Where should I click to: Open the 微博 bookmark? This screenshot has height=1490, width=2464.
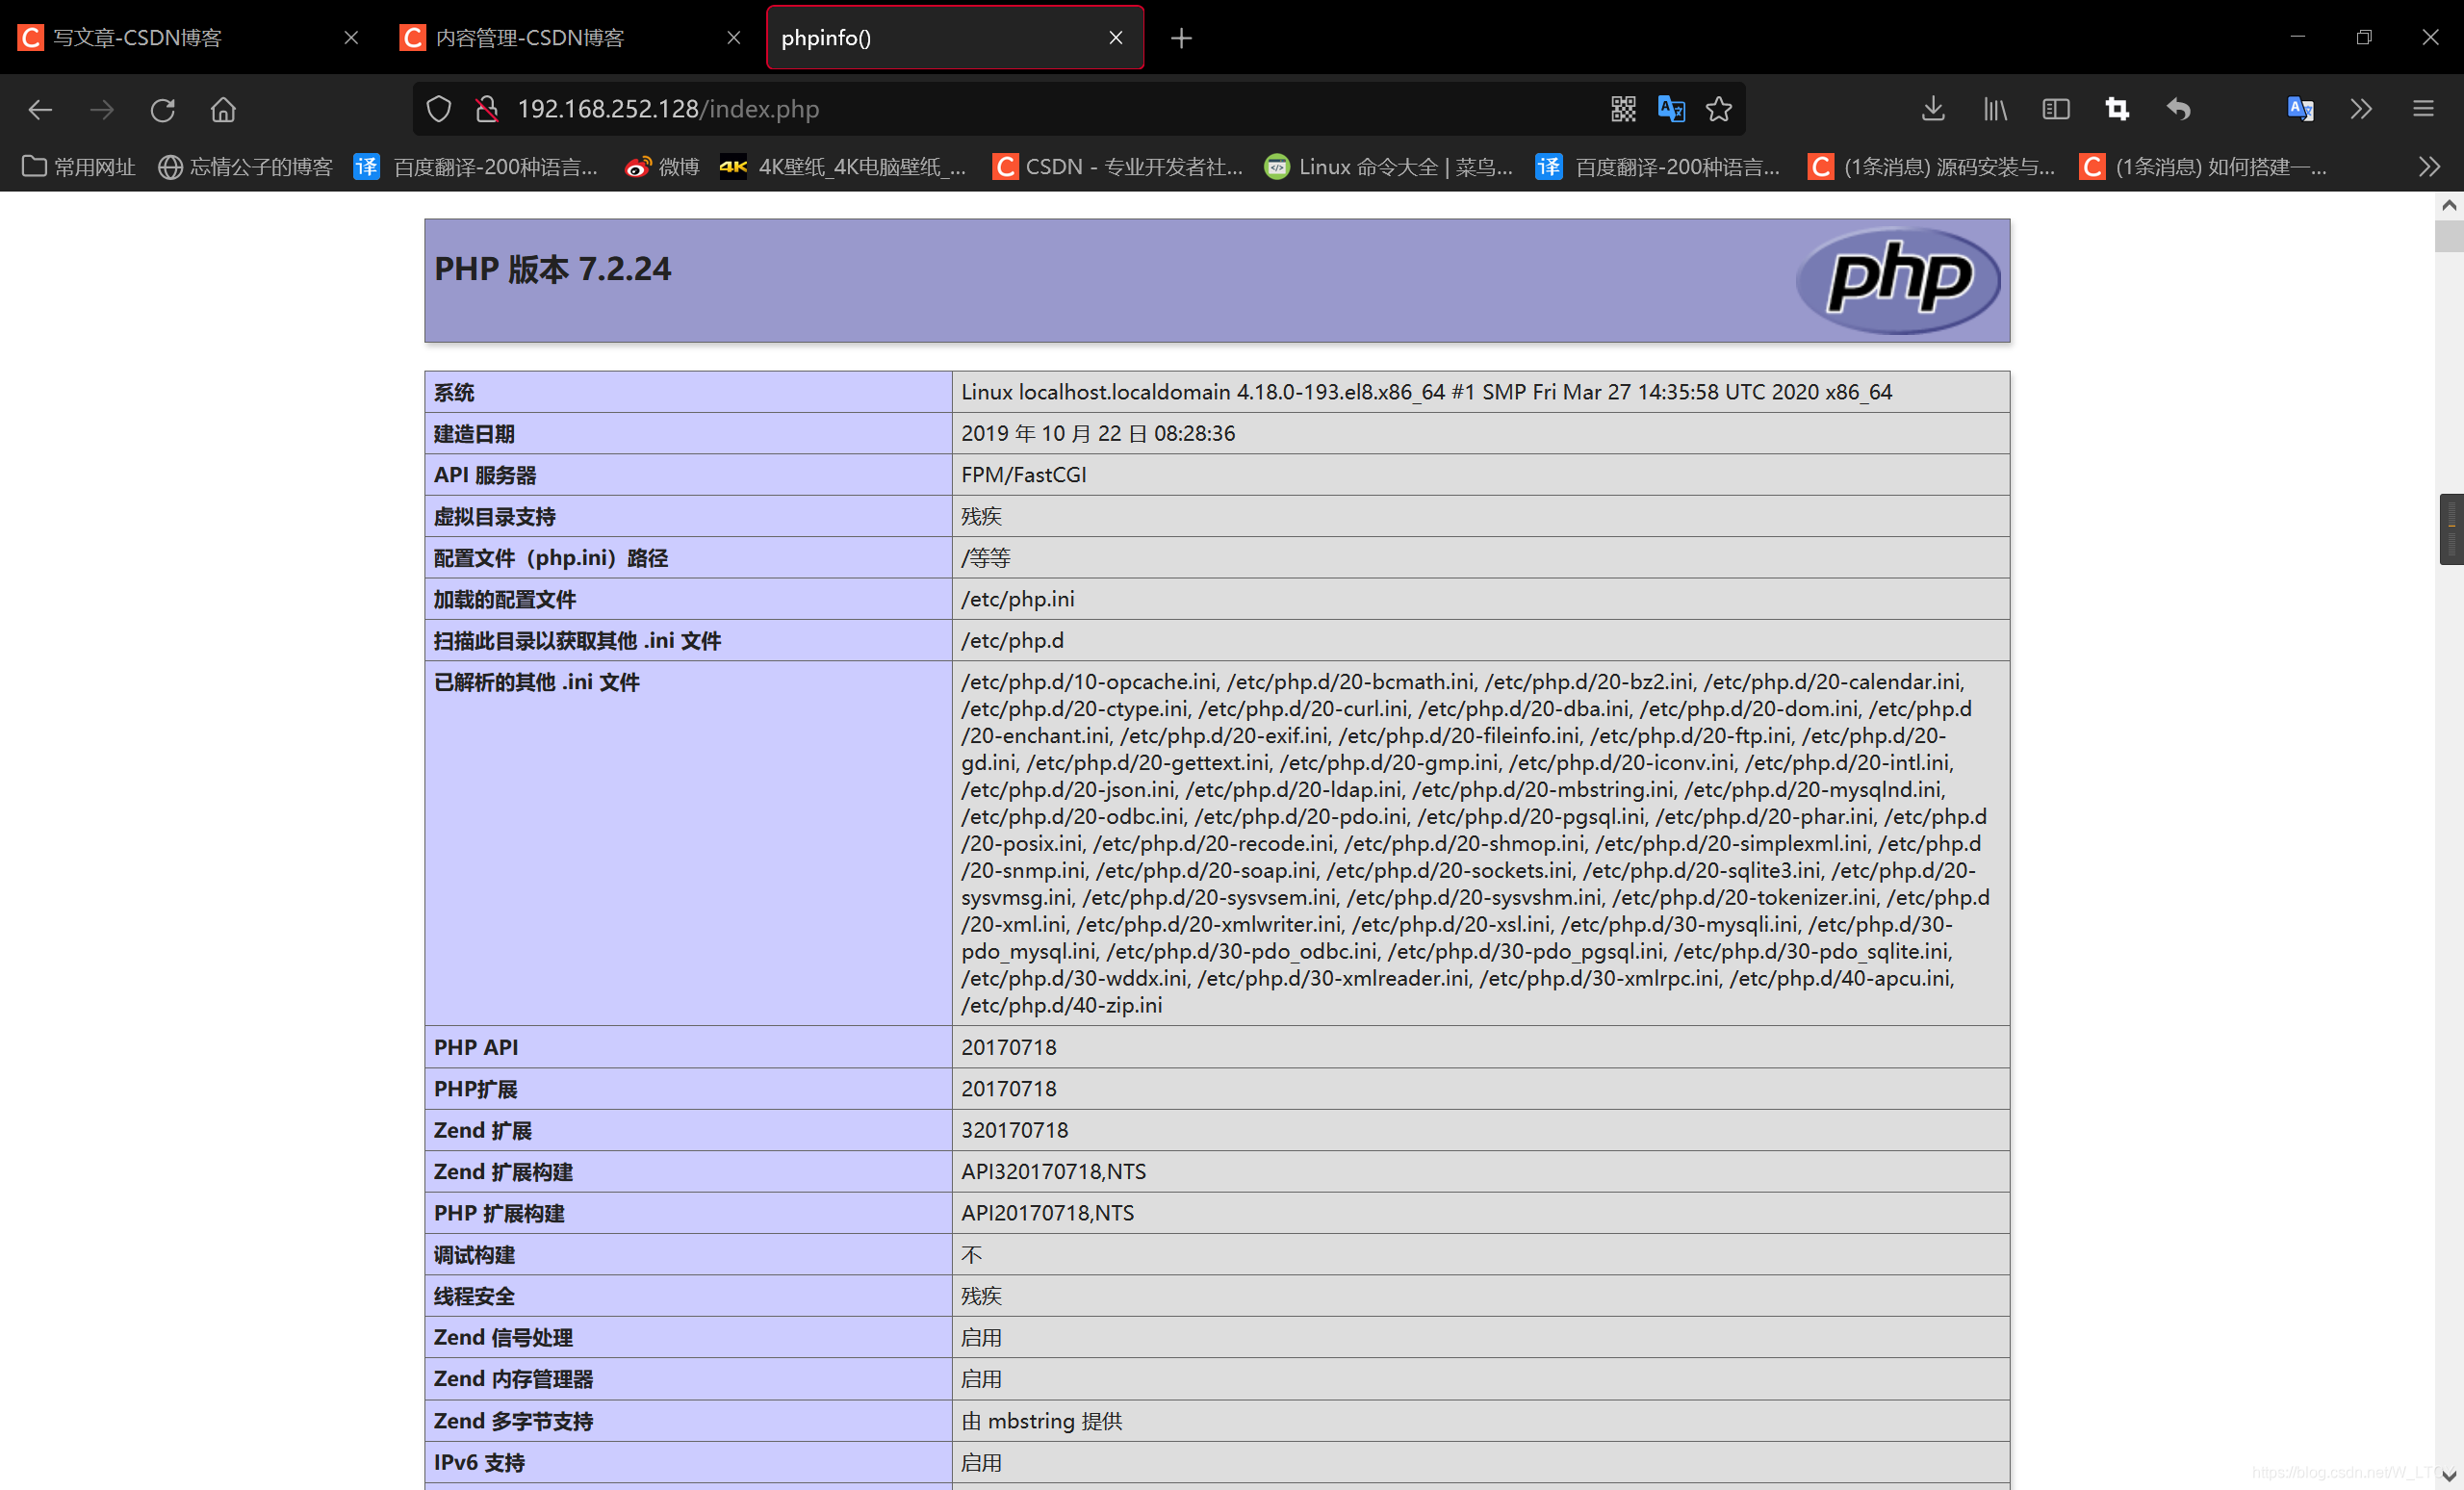coord(662,167)
